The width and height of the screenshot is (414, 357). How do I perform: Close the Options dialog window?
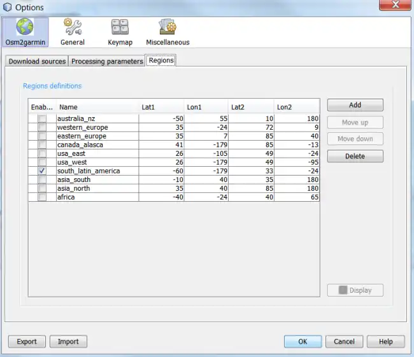395,6
